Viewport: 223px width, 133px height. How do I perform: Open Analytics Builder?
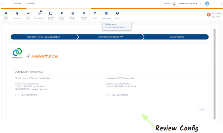[x=50, y=15]
